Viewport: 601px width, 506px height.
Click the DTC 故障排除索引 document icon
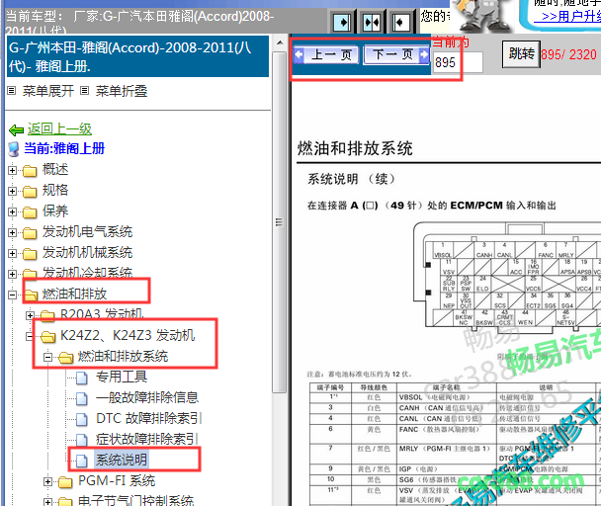(x=81, y=419)
